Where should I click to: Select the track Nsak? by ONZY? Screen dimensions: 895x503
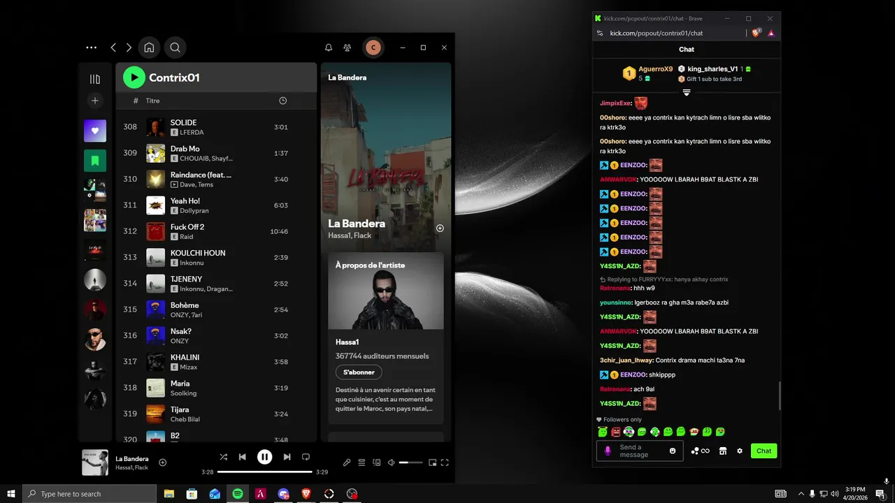(216, 336)
